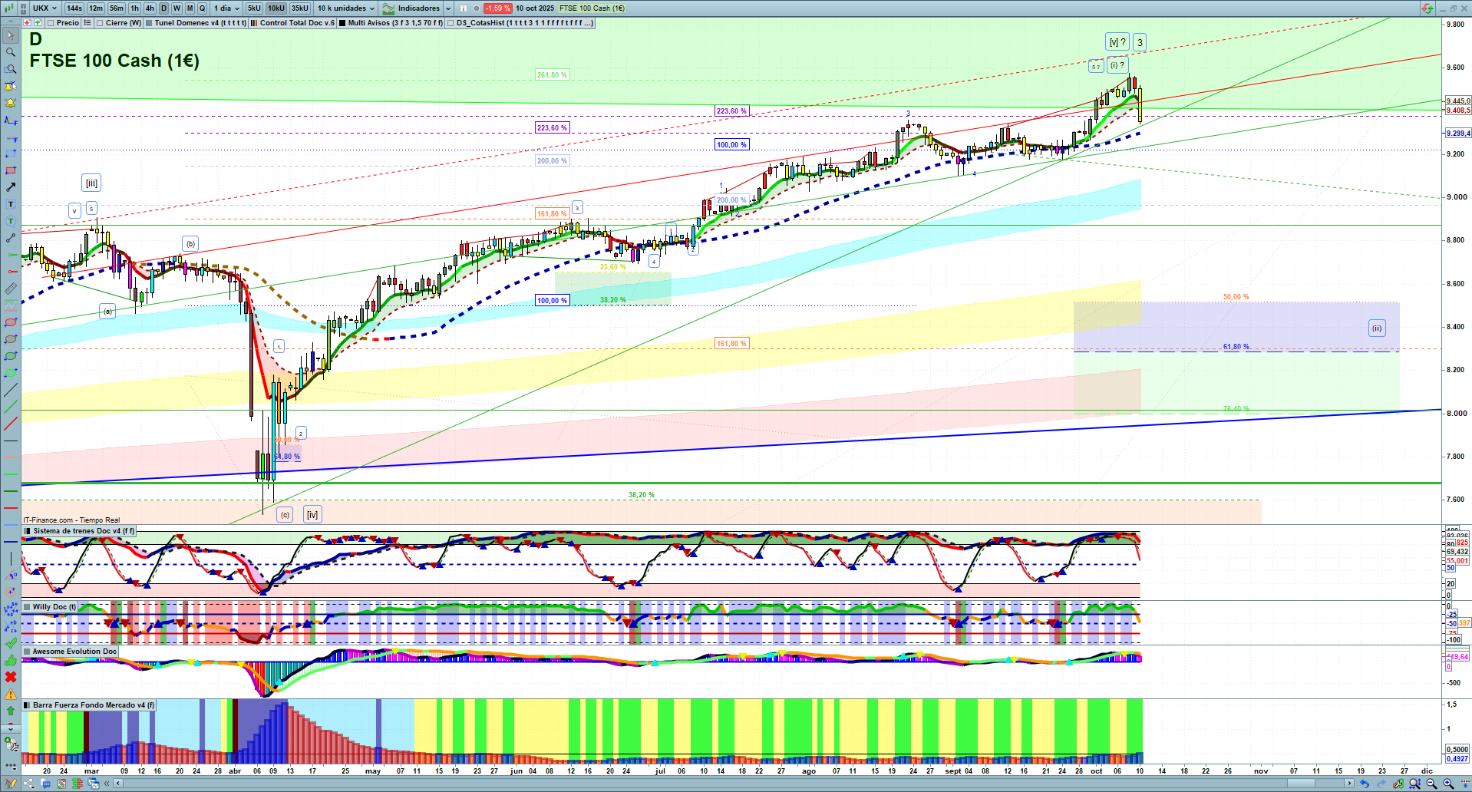Select the segment line tool

tap(11, 238)
